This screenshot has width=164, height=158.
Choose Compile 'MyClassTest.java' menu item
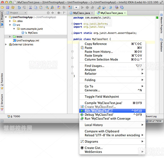[112, 103]
